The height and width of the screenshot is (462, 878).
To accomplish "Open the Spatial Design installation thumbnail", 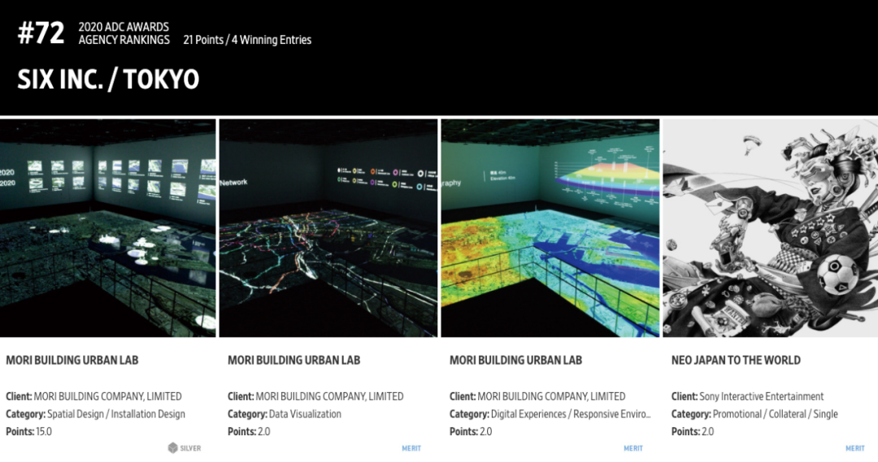I will (x=107, y=227).
